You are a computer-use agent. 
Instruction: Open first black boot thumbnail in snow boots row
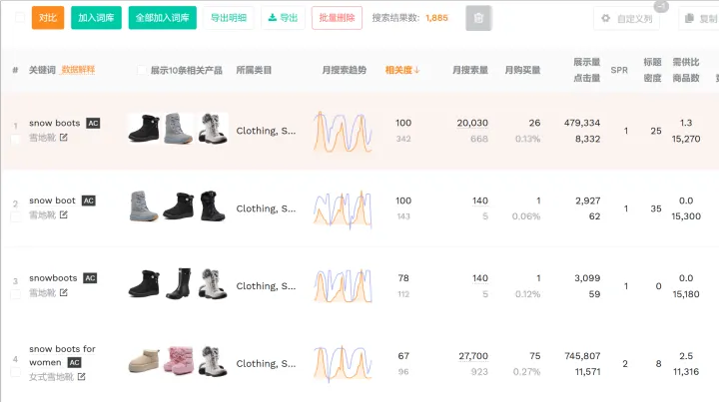coord(144,129)
